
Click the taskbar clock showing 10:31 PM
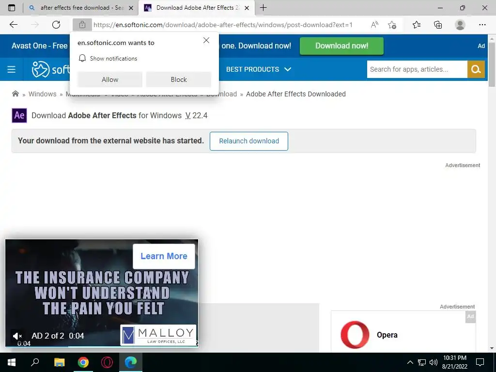(454, 362)
